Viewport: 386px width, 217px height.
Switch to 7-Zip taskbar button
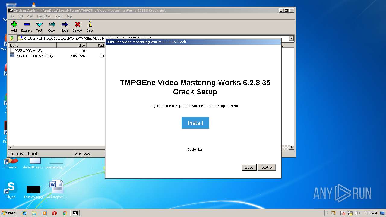click(75, 213)
